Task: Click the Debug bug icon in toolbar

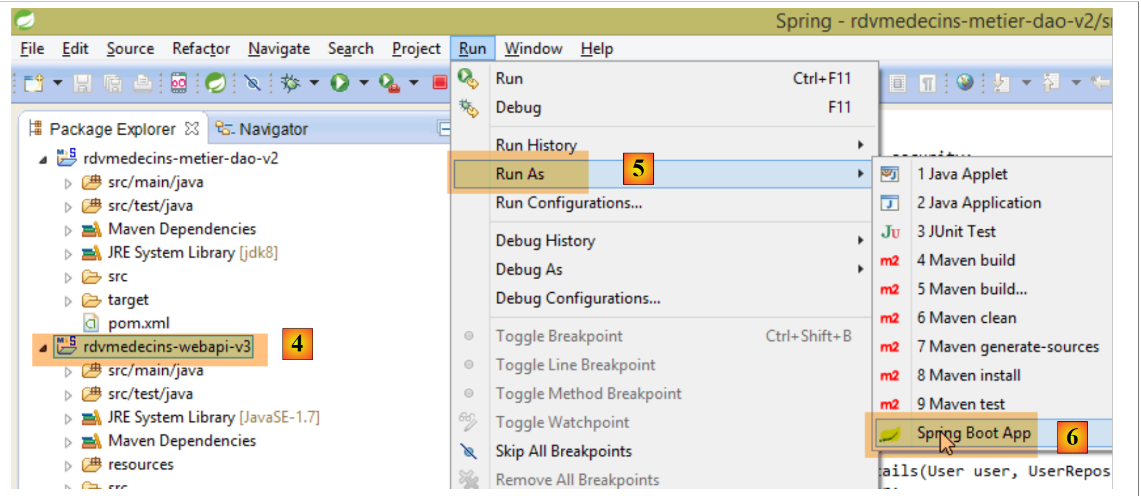Action: point(290,82)
